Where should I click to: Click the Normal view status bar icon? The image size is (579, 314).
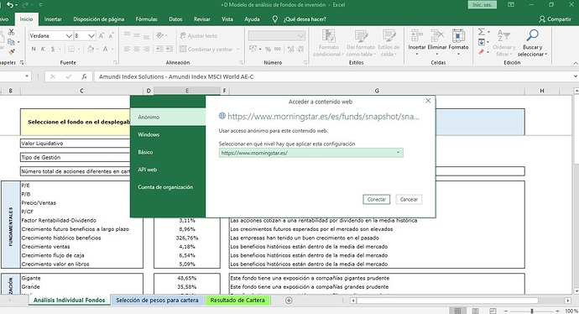pos(457,311)
